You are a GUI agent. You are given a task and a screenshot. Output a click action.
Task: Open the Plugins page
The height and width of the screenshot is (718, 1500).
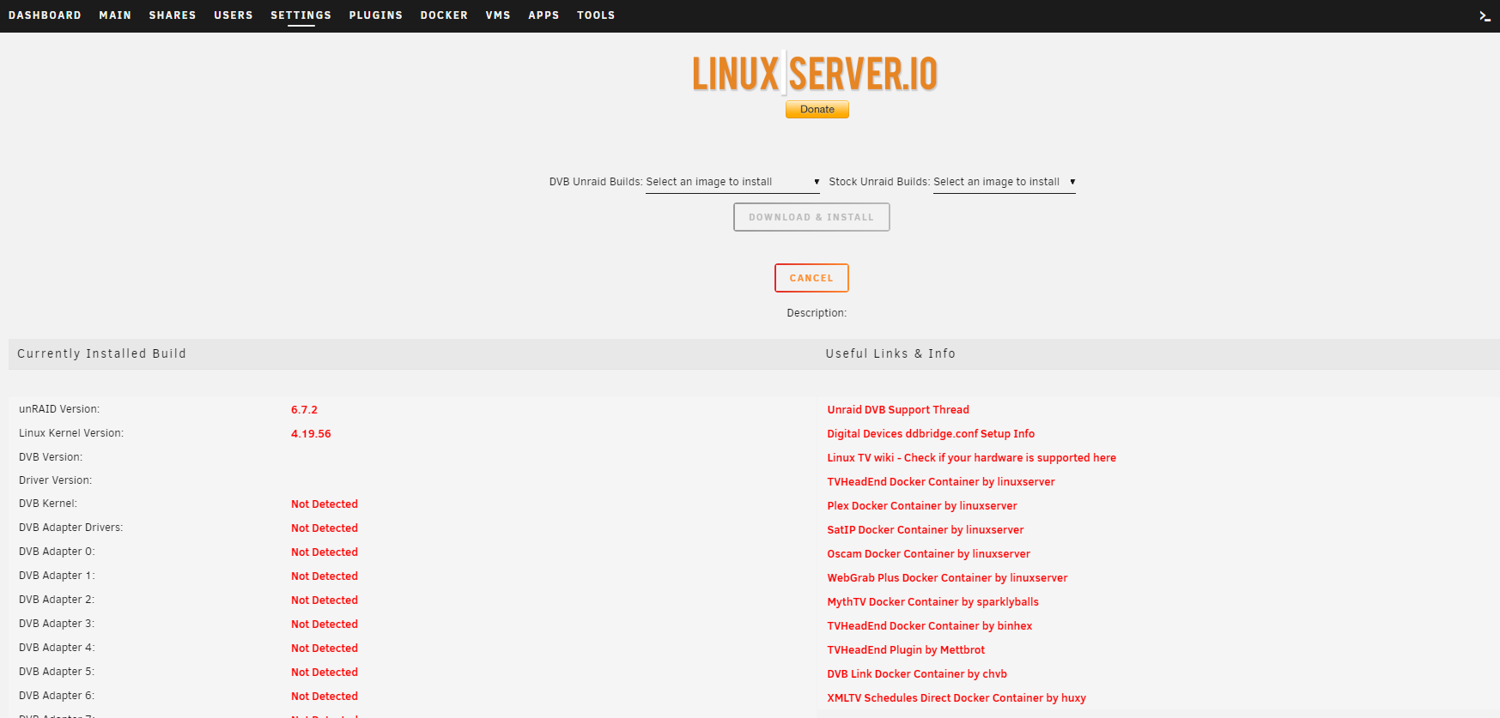[376, 15]
